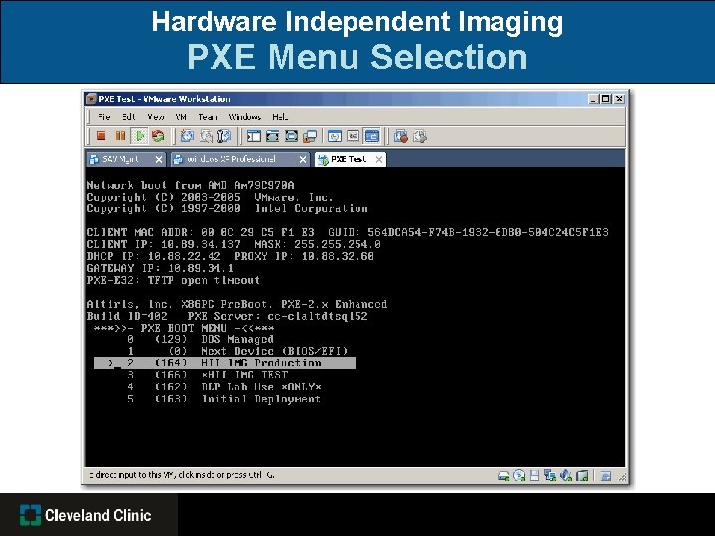Close the Windows XP Professional tab
Viewport: 715px width, 536px height.
[303, 159]
